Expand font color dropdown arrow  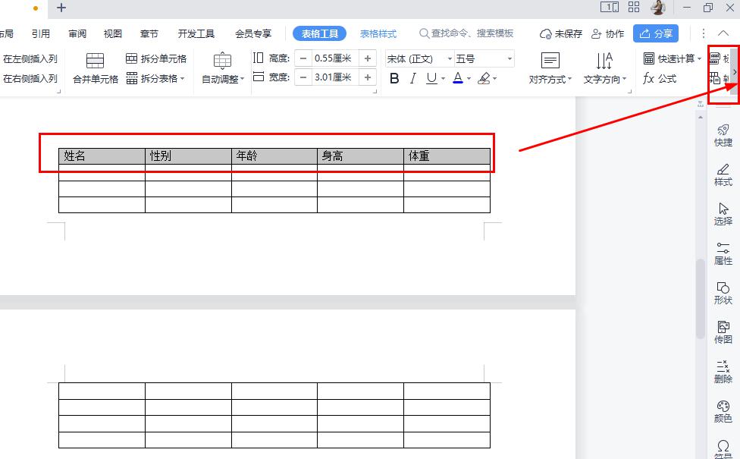point(469,79)
